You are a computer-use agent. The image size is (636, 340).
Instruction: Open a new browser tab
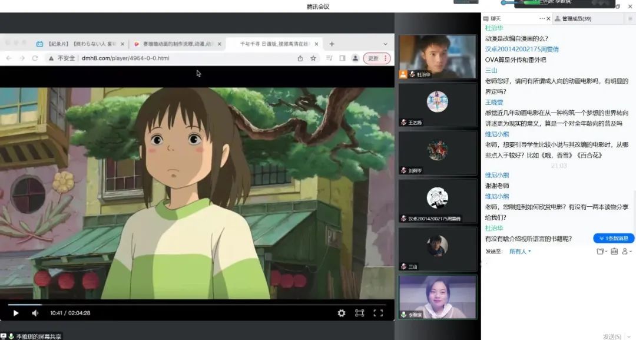(332, 44)
